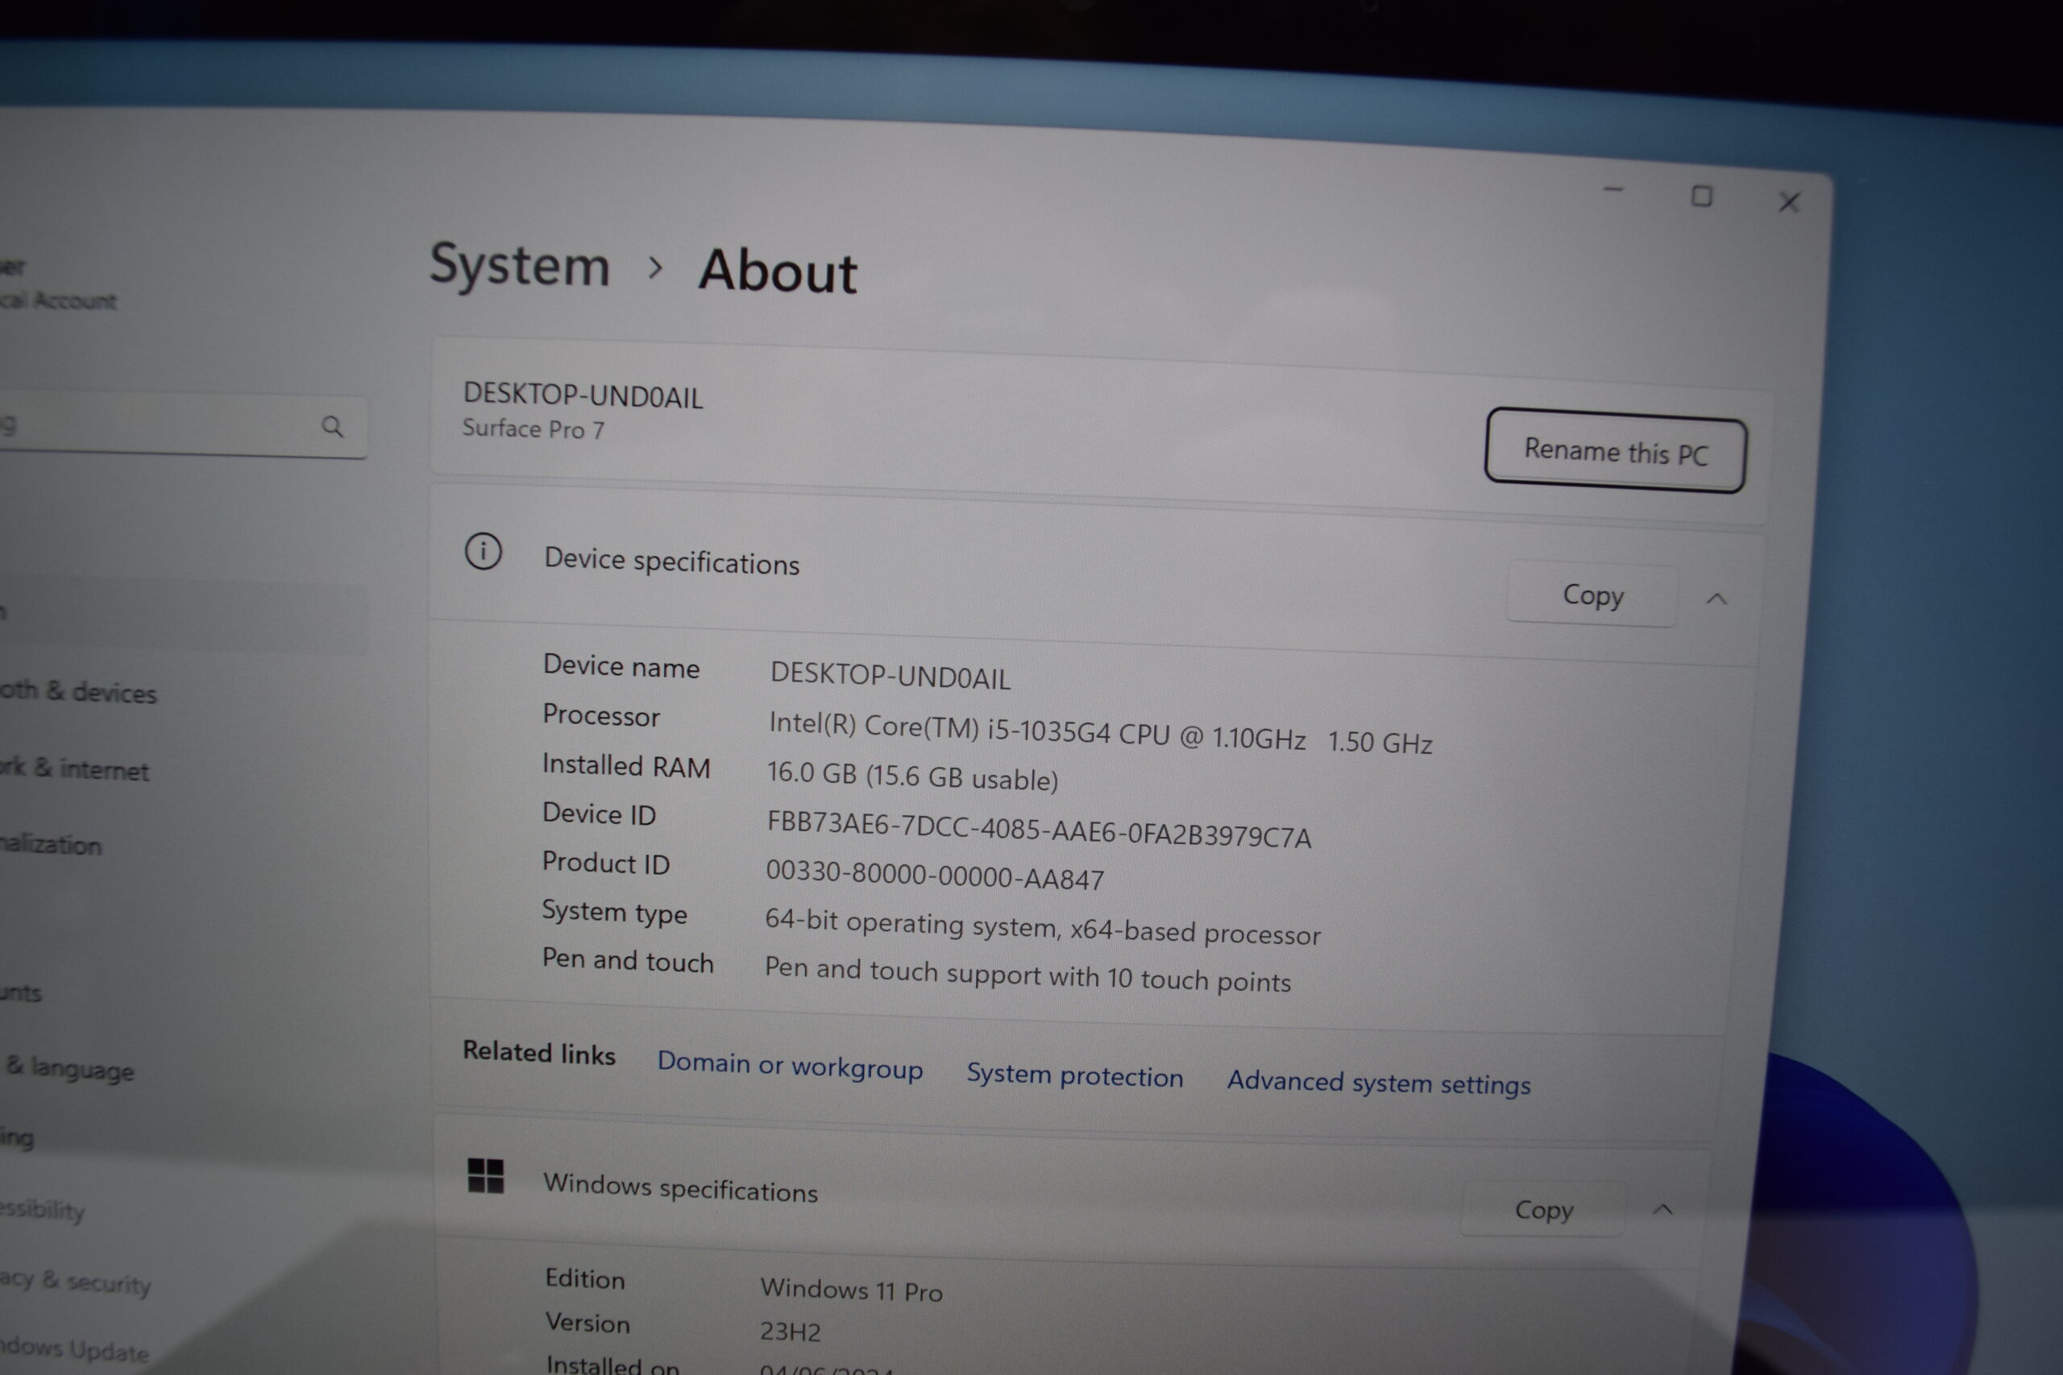
Task: Click the Device specifications heading
Action: [x=671, y=561]
